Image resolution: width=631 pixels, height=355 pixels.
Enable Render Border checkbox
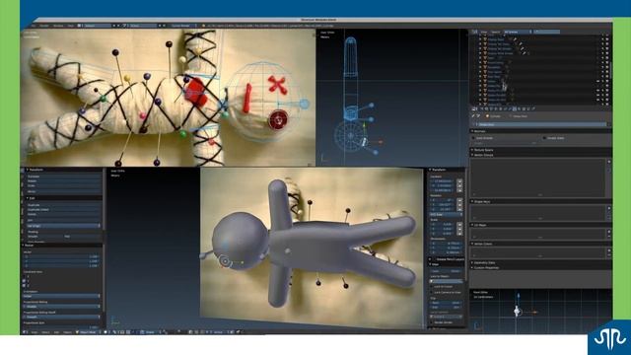tap(431, 322)
